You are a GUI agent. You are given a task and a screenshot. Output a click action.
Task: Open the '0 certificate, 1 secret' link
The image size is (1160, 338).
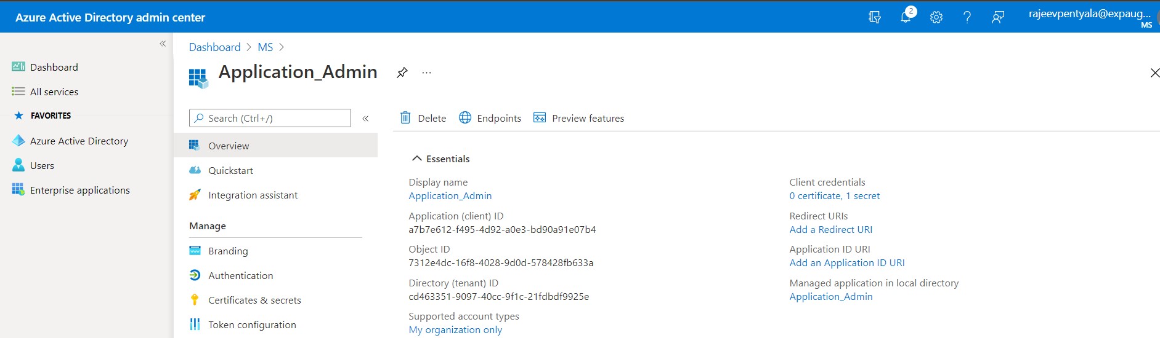coord(835,195)
